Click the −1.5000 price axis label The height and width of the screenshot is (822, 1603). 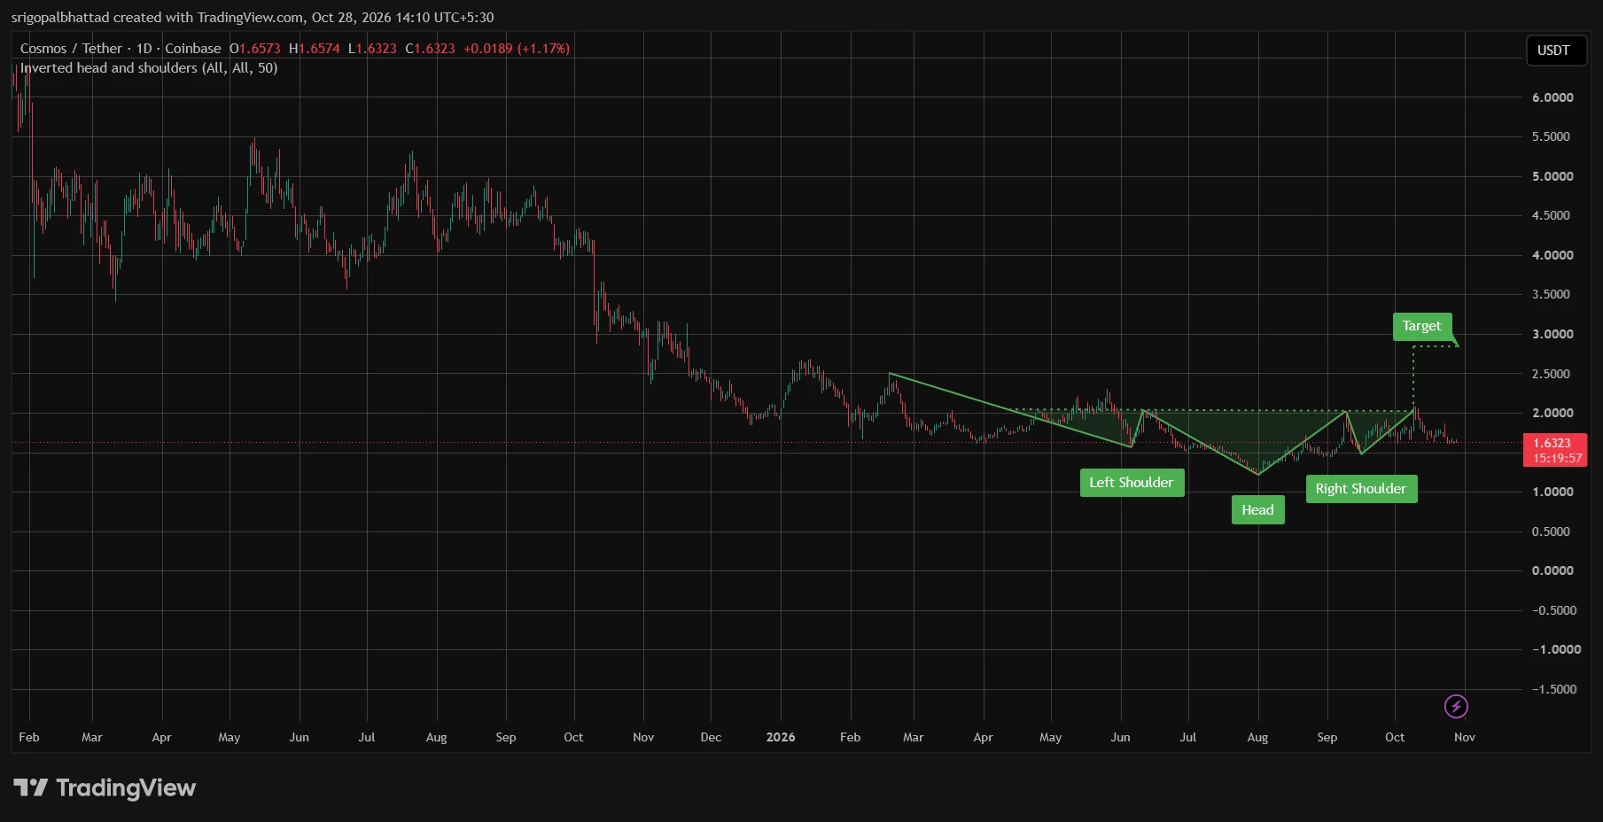coord(1554,689)
